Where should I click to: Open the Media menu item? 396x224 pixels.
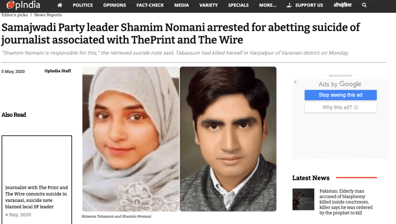(x=181, y=5)
